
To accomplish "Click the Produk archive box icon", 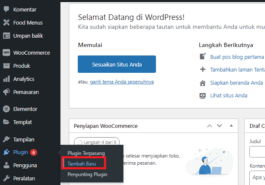I will coord(6,66).
